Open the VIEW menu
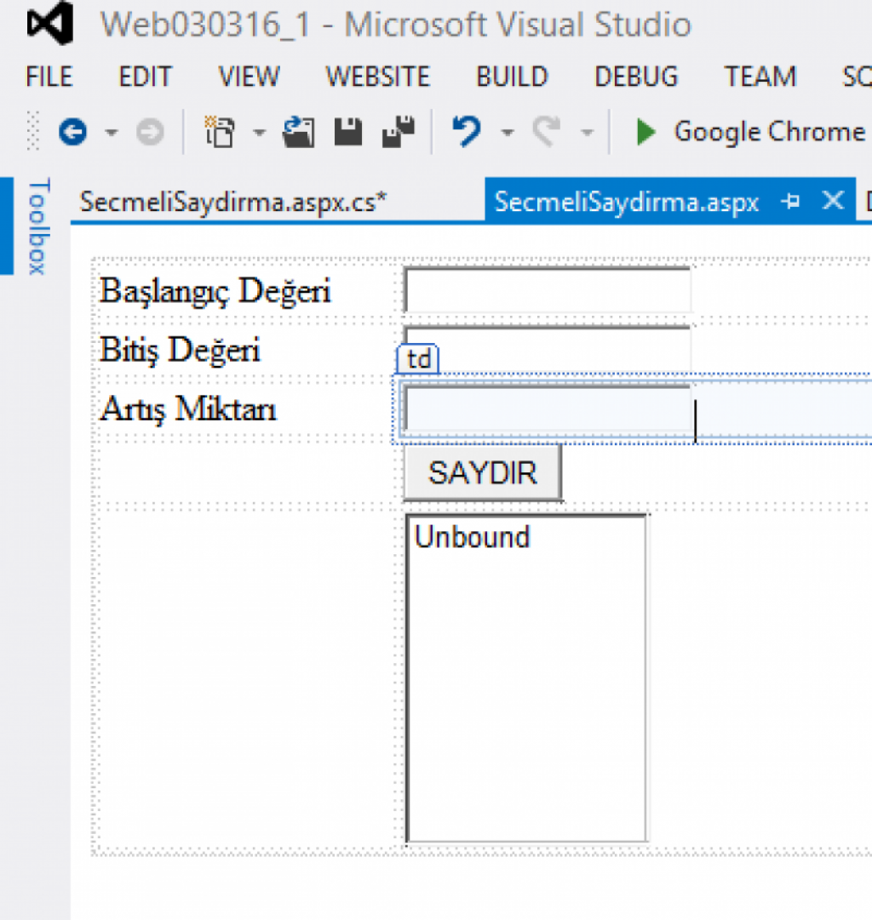 (249, 77)
